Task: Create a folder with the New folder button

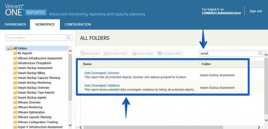Action: (x=90, y=54)
